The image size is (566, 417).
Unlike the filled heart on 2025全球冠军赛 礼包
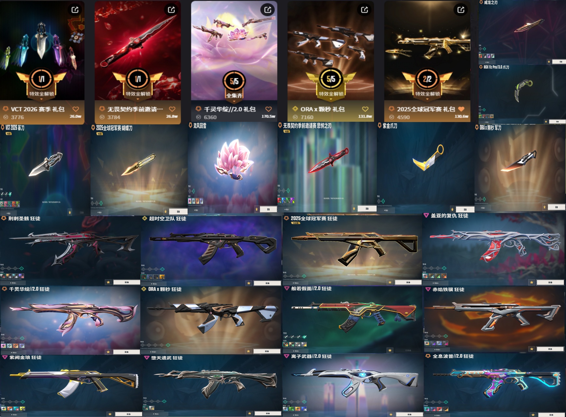point(461,109)
